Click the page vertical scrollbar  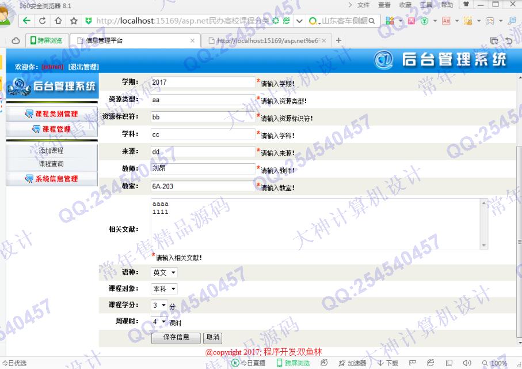519,242
